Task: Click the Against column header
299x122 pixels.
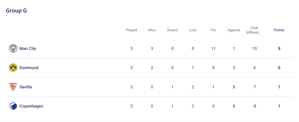Action: (234, 30)
